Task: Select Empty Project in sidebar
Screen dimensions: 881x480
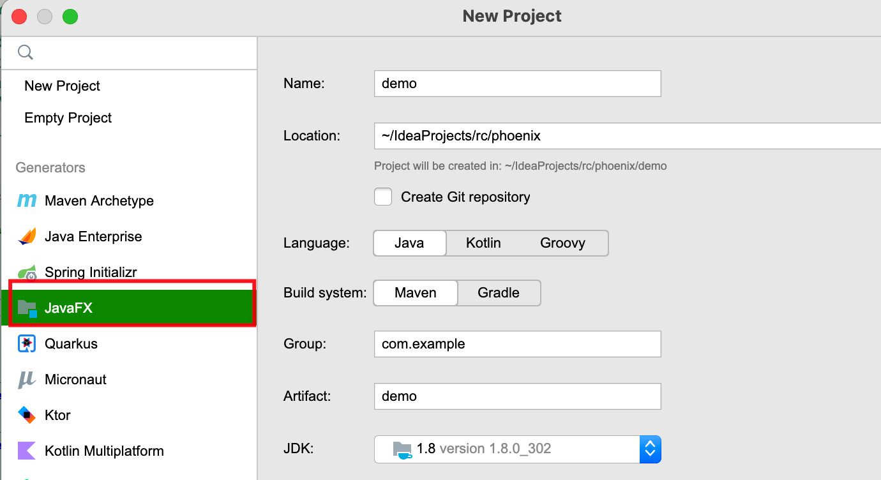Action: pyautogui.click(x=128, y=117)
